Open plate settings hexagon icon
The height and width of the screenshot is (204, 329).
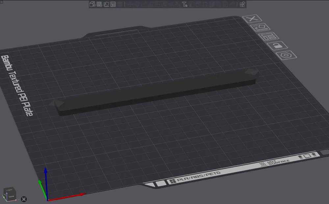click(286, 55)
